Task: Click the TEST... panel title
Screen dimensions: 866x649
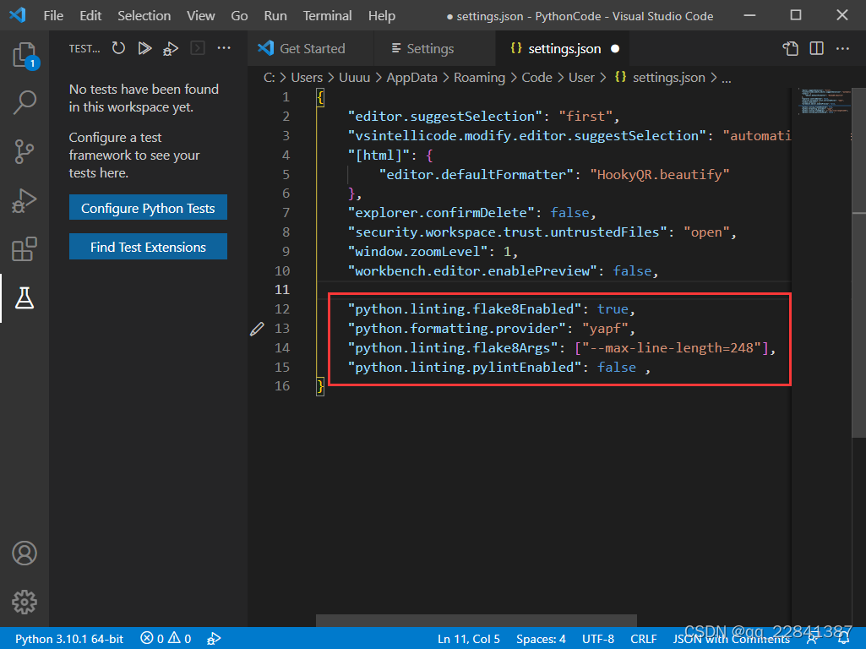Action: click(84, 49)
